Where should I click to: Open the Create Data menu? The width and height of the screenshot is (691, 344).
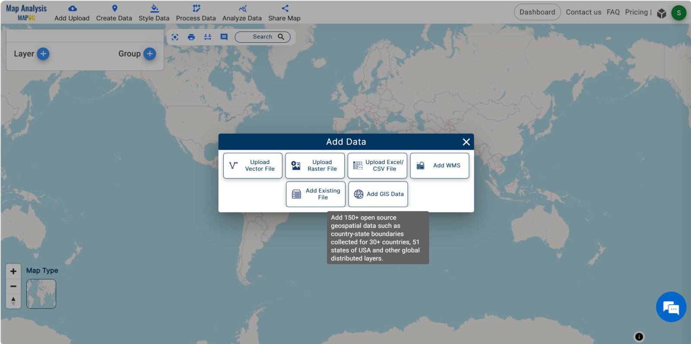[114, 13]
